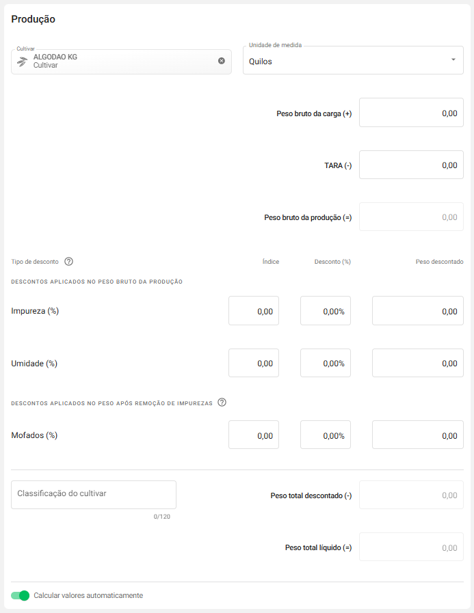This screenshot has height=613, width=474.
Task: Open the Tipo de desconto help icon
Action: click(68, 261)
